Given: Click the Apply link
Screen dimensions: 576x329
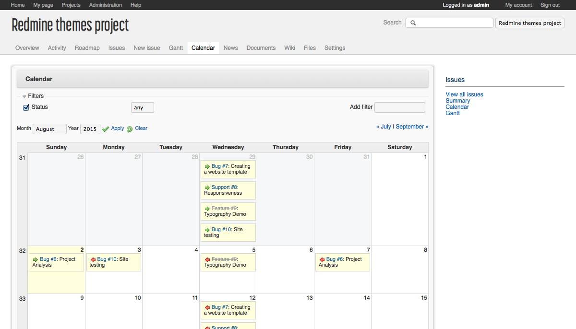Looking at the screenshot, I should click(x=118, y=129).
